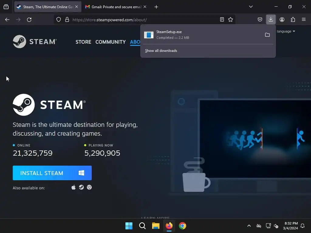Open Extensions puzzle icon
Screen dimensions: 311x233
(x=293, y=20)
